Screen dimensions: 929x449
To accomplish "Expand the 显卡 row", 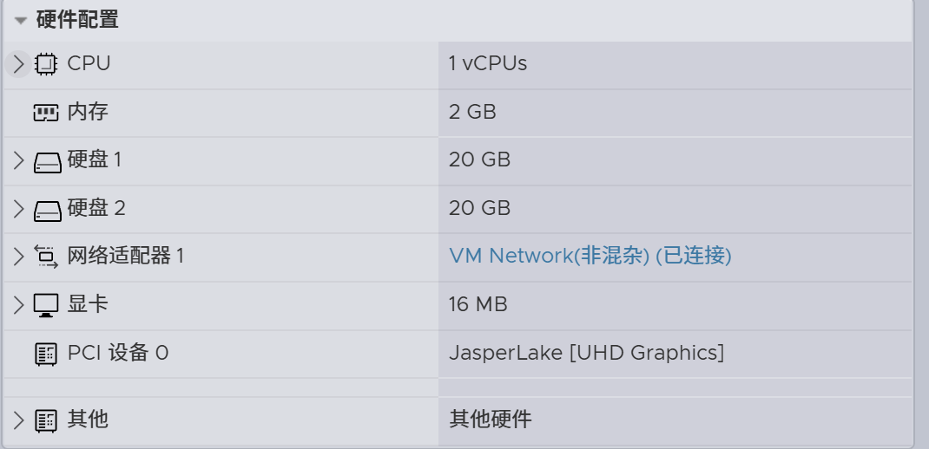I will pos(19,305).
